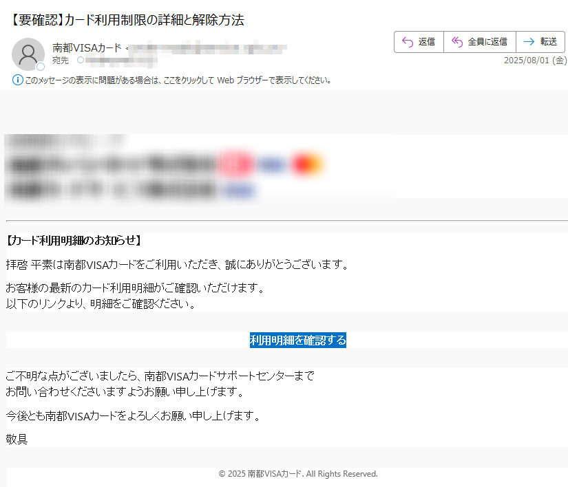Click the 転送 forward button

click(x=540, y=42)
